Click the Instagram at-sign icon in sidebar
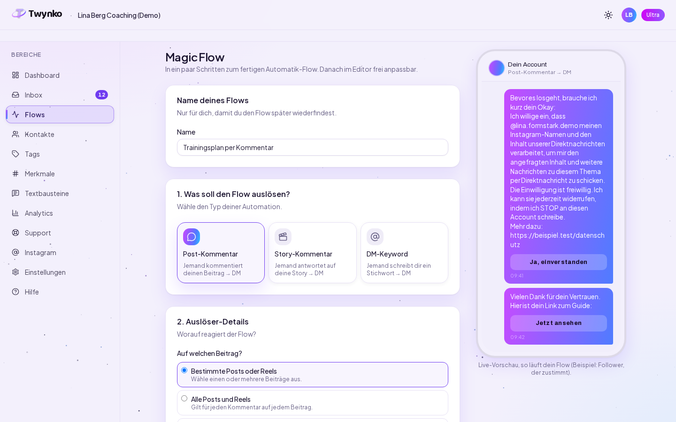This screenshot has height=422, width=676. [15, 252]
